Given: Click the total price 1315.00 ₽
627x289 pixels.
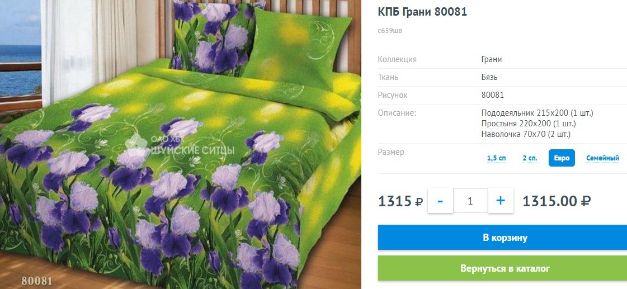Looking at the screenshot, I should pos(557,201).
